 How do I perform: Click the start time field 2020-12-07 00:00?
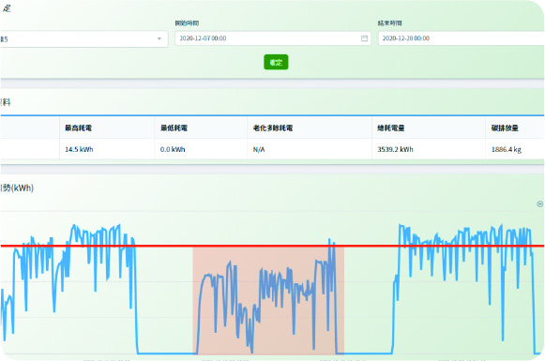pos(272,38)
